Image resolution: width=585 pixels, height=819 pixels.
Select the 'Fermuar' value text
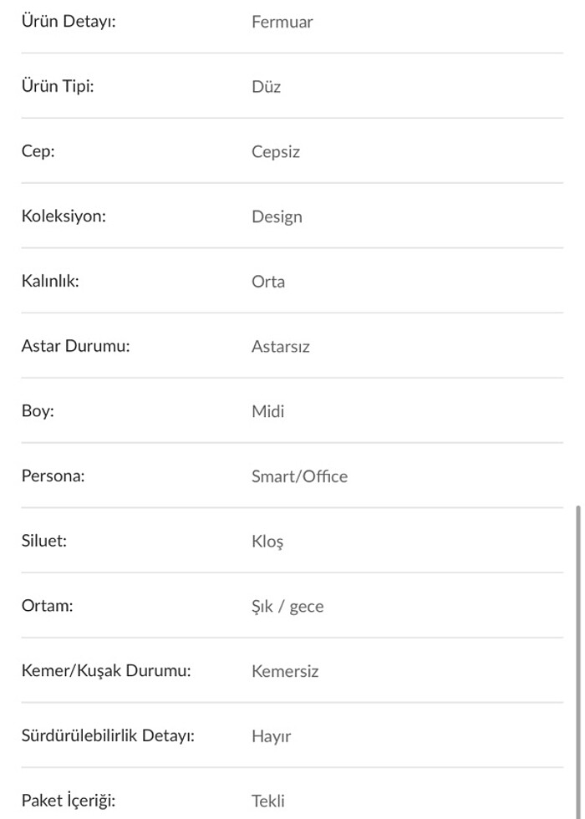(x=282, y=22)
